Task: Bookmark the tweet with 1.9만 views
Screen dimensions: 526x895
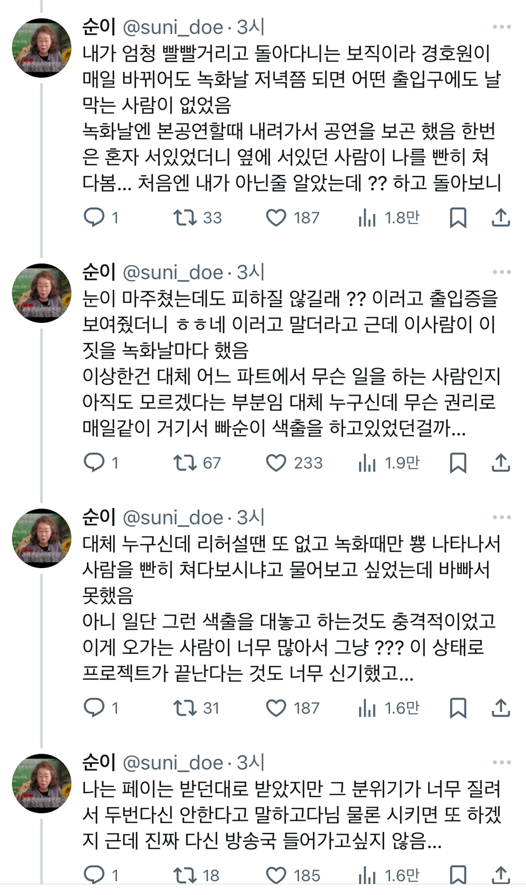Action: 458,463
